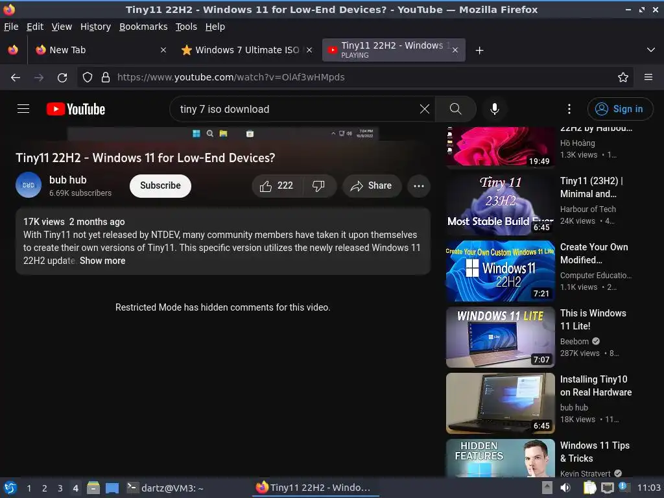The width and height of the screenshot is (664, 498).
Task: Open the Tools menu
Action: (x=186, y=27)
